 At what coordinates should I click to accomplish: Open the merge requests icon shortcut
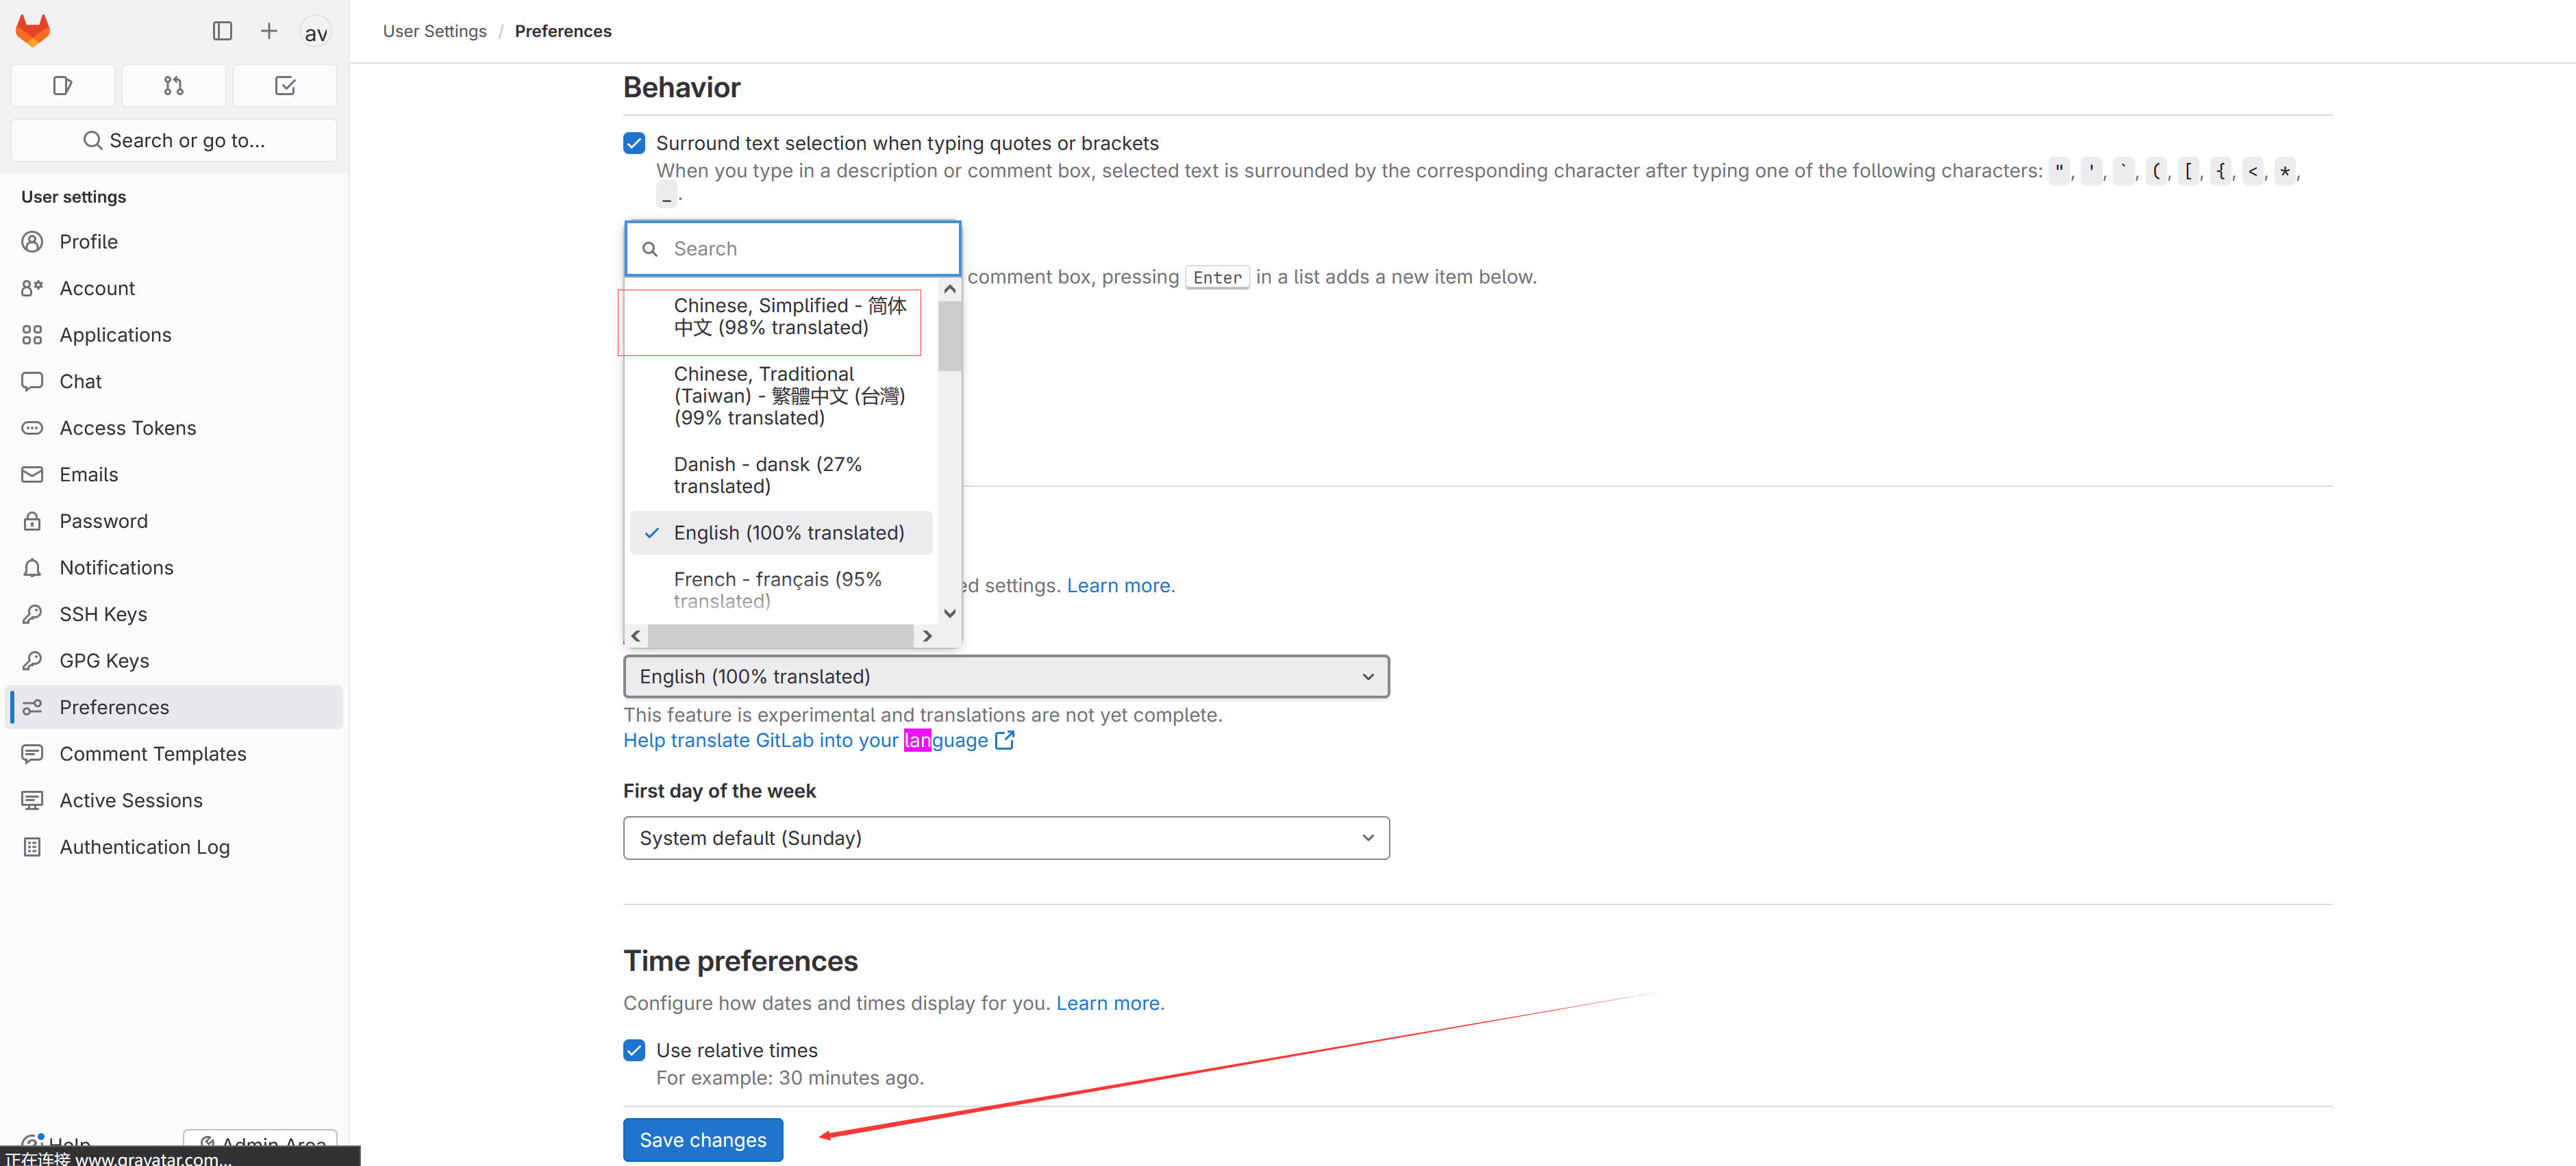pyautogui.click(x=173, y=86)
